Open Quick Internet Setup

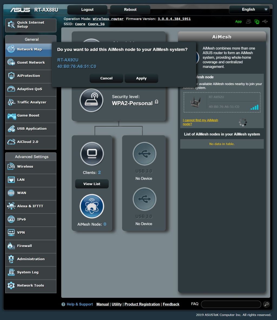[x=31, y=25]
